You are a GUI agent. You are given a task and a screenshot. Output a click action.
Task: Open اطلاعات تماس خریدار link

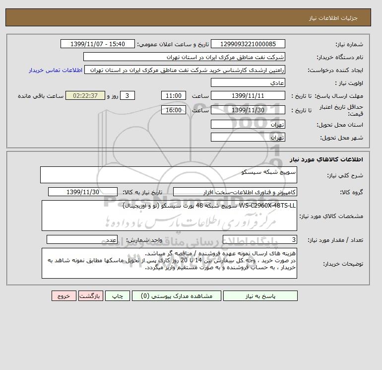pyautogui.click(x=56, y=70)
